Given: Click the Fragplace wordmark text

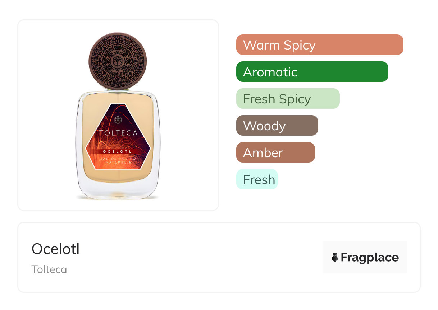Looking at the screenshot, I should point(370,258).
